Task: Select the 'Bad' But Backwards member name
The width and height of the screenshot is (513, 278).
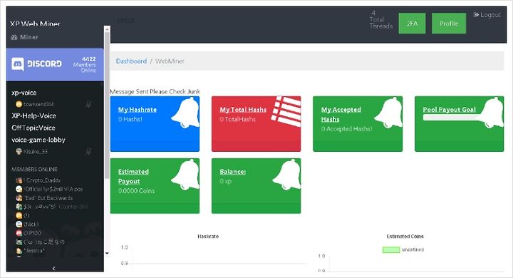Action: (48, 198)
